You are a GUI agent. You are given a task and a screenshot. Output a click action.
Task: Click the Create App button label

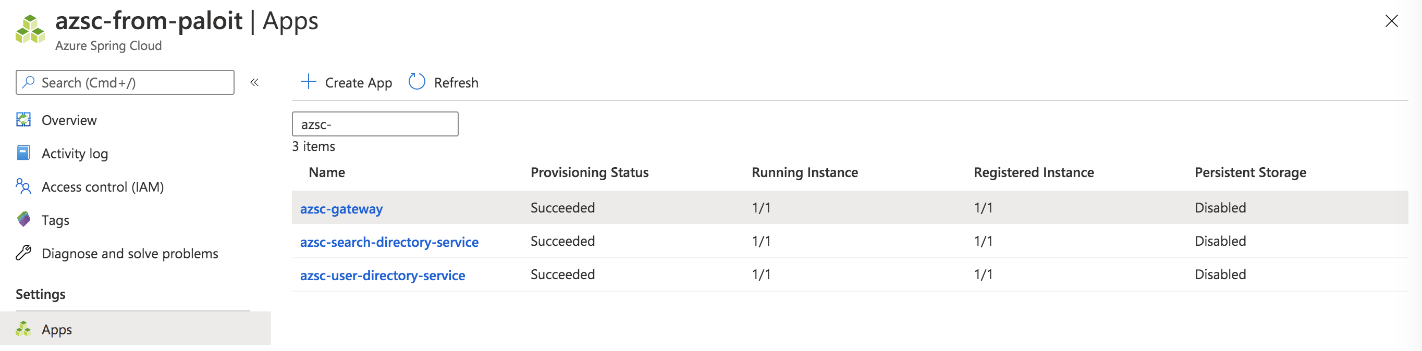[358, 83]
